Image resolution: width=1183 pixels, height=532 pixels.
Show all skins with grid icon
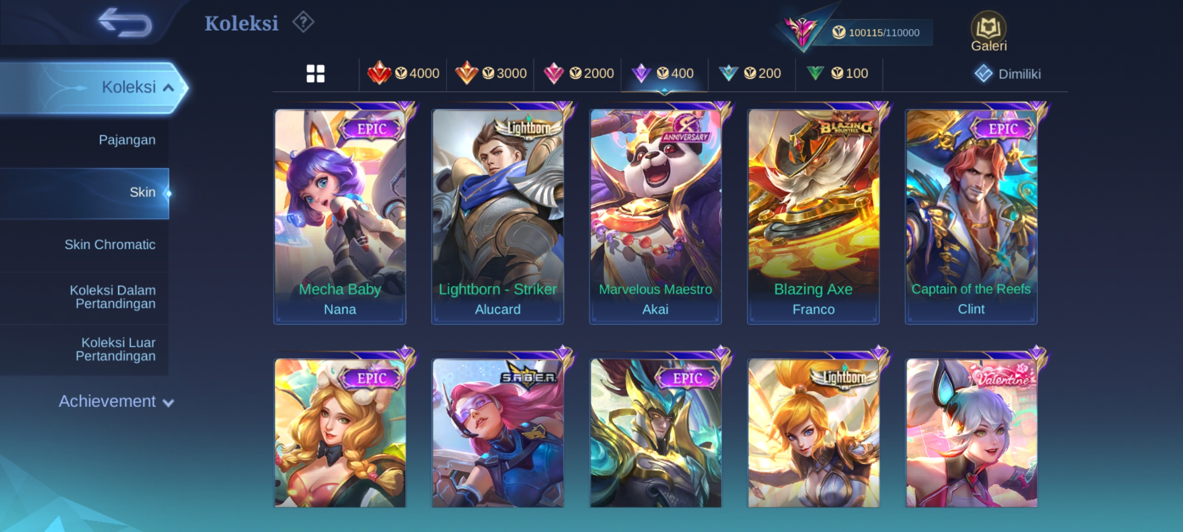point(315,73)
